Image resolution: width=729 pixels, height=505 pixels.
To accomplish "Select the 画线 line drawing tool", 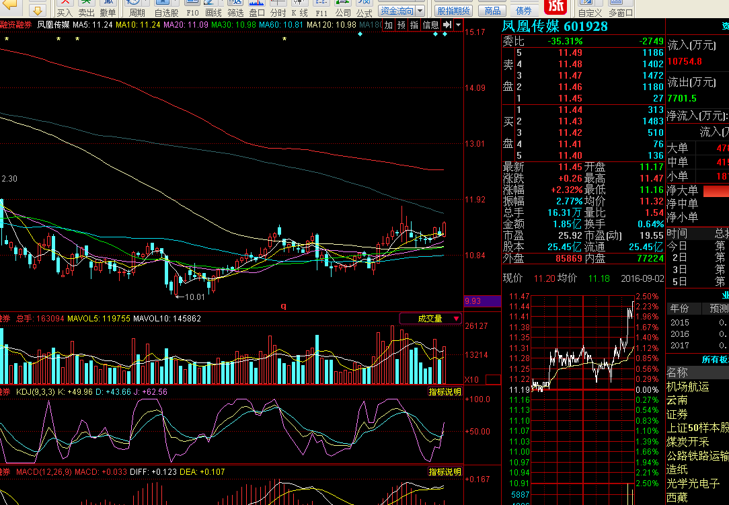I will click(x=213, y=8).
